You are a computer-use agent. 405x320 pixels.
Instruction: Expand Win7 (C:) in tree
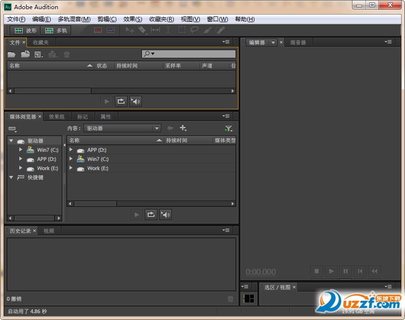tap(21, 149)
